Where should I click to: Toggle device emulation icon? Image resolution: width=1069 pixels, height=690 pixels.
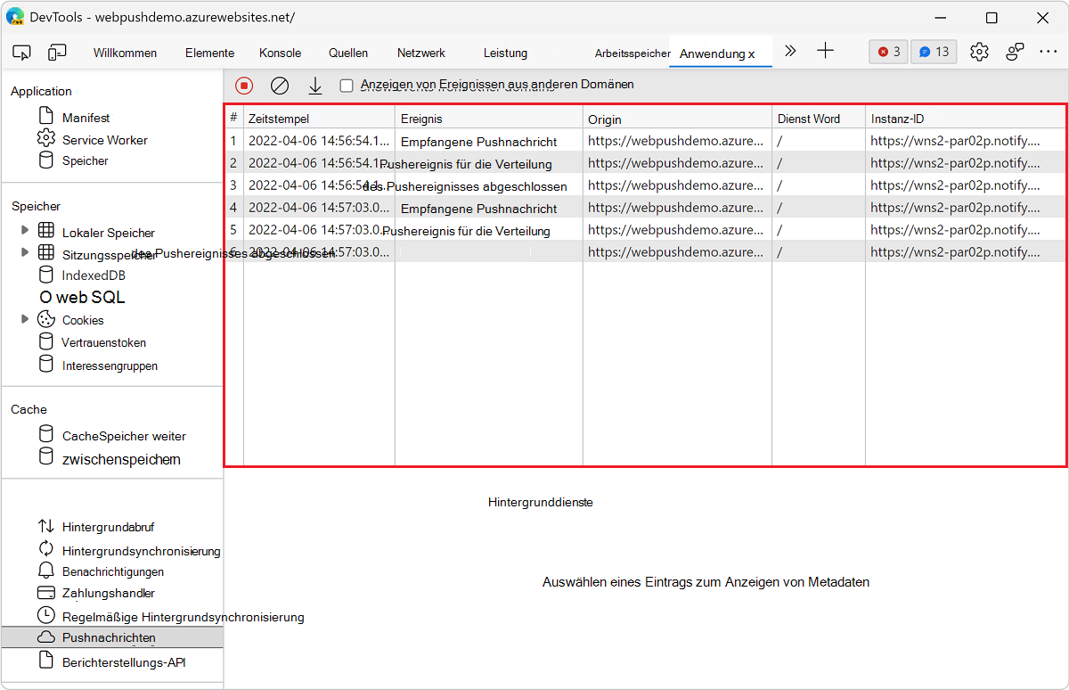tap(57, 53)
